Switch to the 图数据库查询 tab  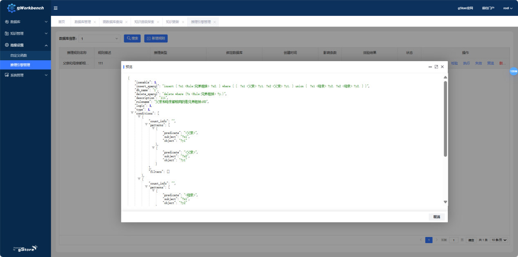[112, 22]
